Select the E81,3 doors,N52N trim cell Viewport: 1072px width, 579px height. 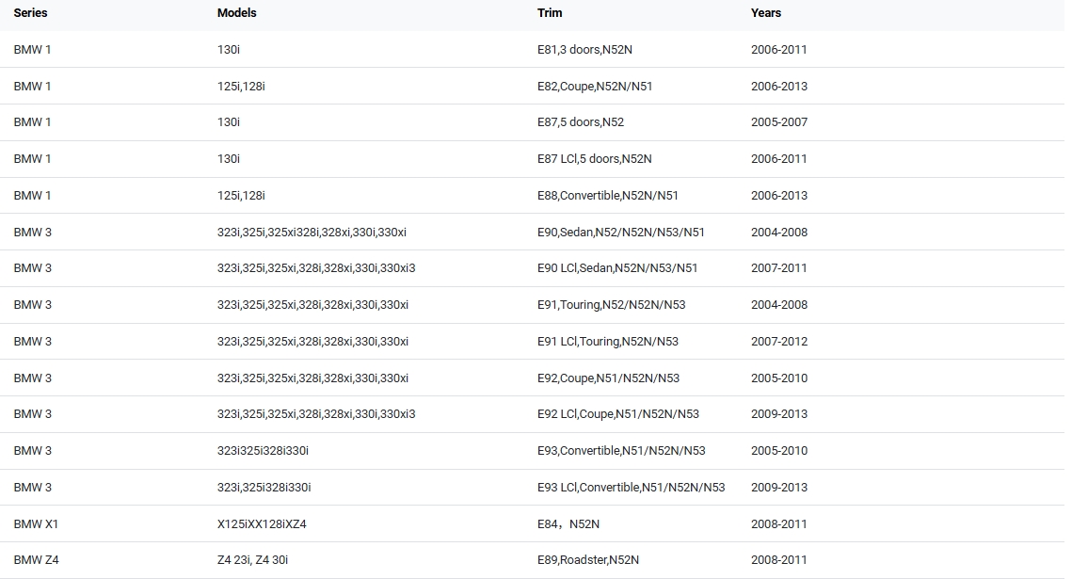(x=591, y=50)
